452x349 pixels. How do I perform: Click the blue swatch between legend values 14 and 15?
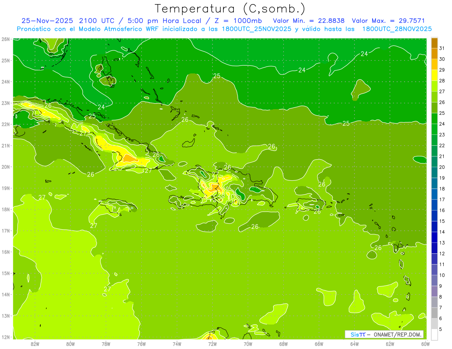pos(434,226)
